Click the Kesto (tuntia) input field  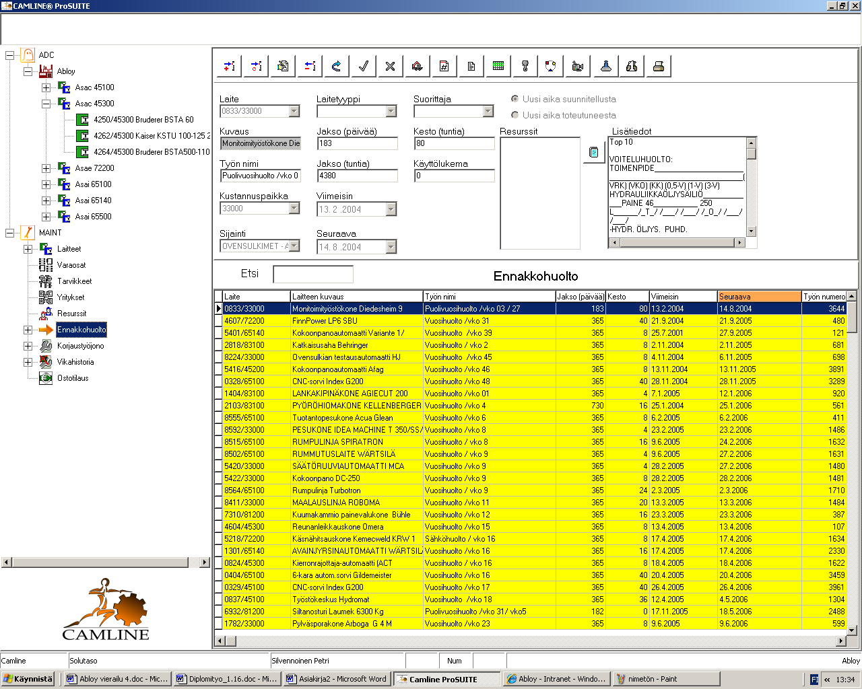tap(455, 143)
